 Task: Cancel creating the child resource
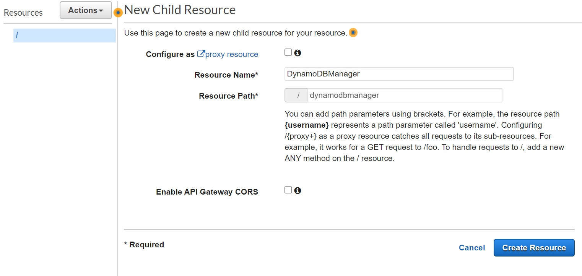tap(471, 248)
